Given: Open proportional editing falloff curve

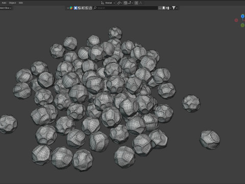Looking at the screenshot, I should [x=140, y=3].
